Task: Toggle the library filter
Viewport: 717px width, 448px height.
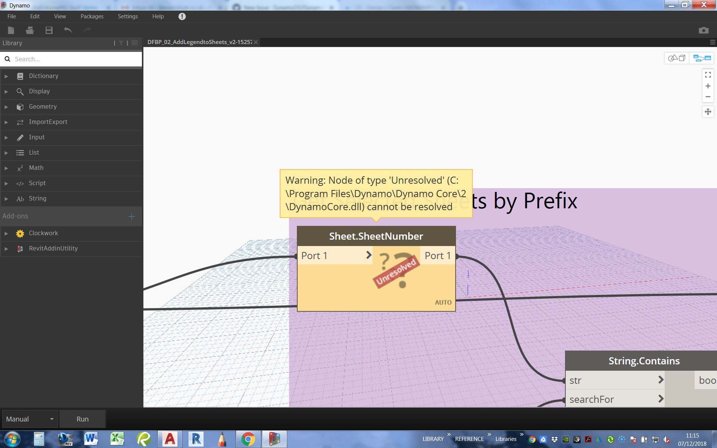Action: pyautogui.click(x=121, y=43)
